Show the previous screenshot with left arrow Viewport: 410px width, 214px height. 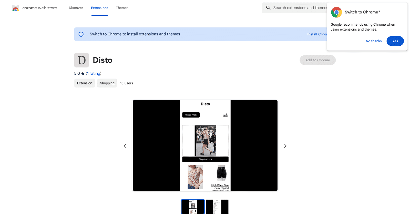point(125,146)
